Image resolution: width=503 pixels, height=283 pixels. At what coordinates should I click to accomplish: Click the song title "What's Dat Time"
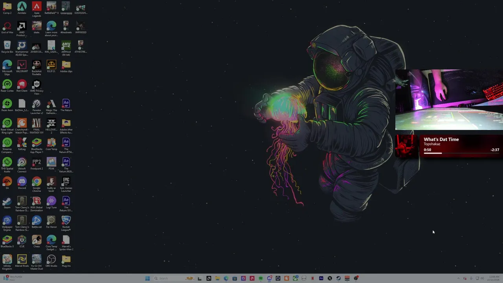[441, 139]
